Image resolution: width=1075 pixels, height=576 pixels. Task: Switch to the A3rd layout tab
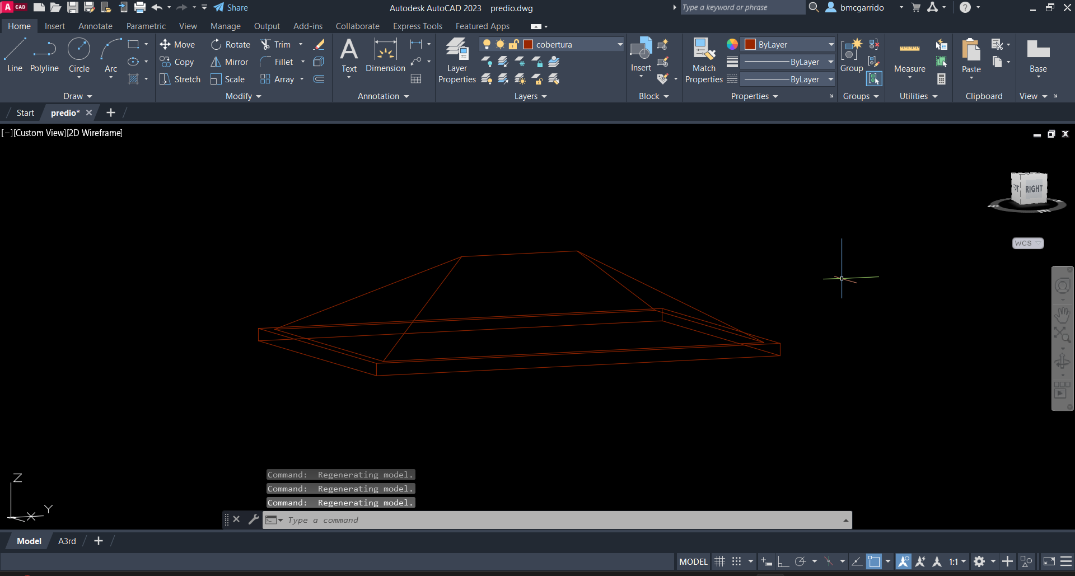click(x=67, y=541)
